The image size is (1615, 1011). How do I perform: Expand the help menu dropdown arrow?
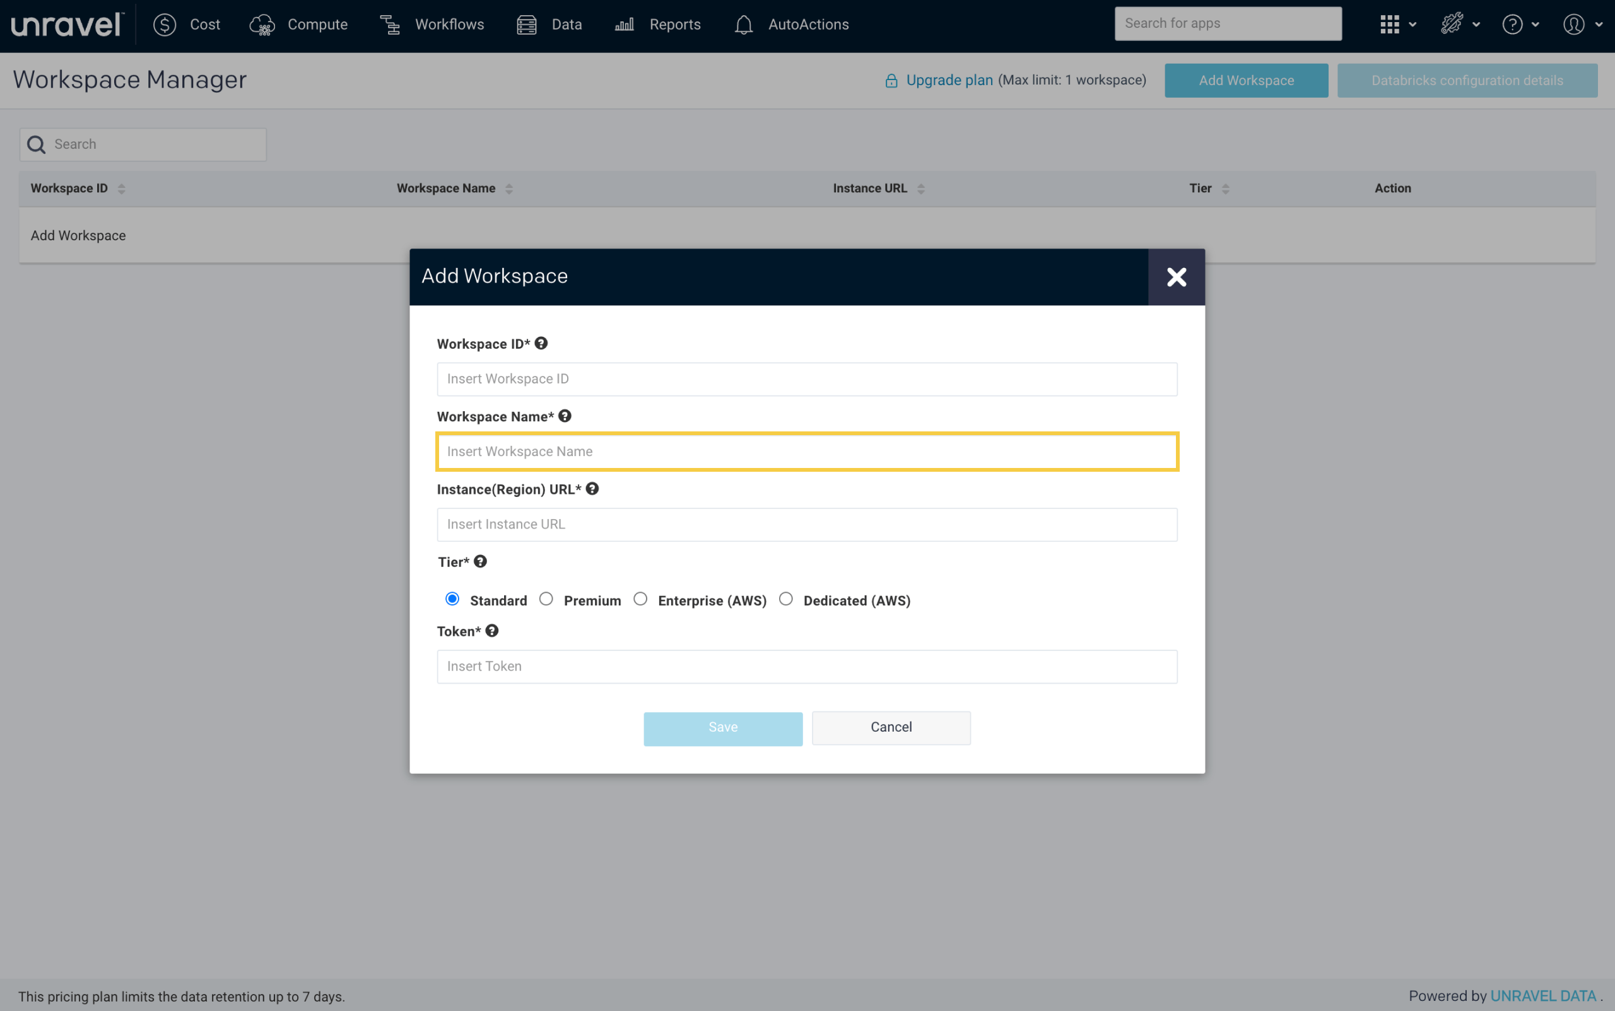pyautogui.click(x=1536, y=25)
